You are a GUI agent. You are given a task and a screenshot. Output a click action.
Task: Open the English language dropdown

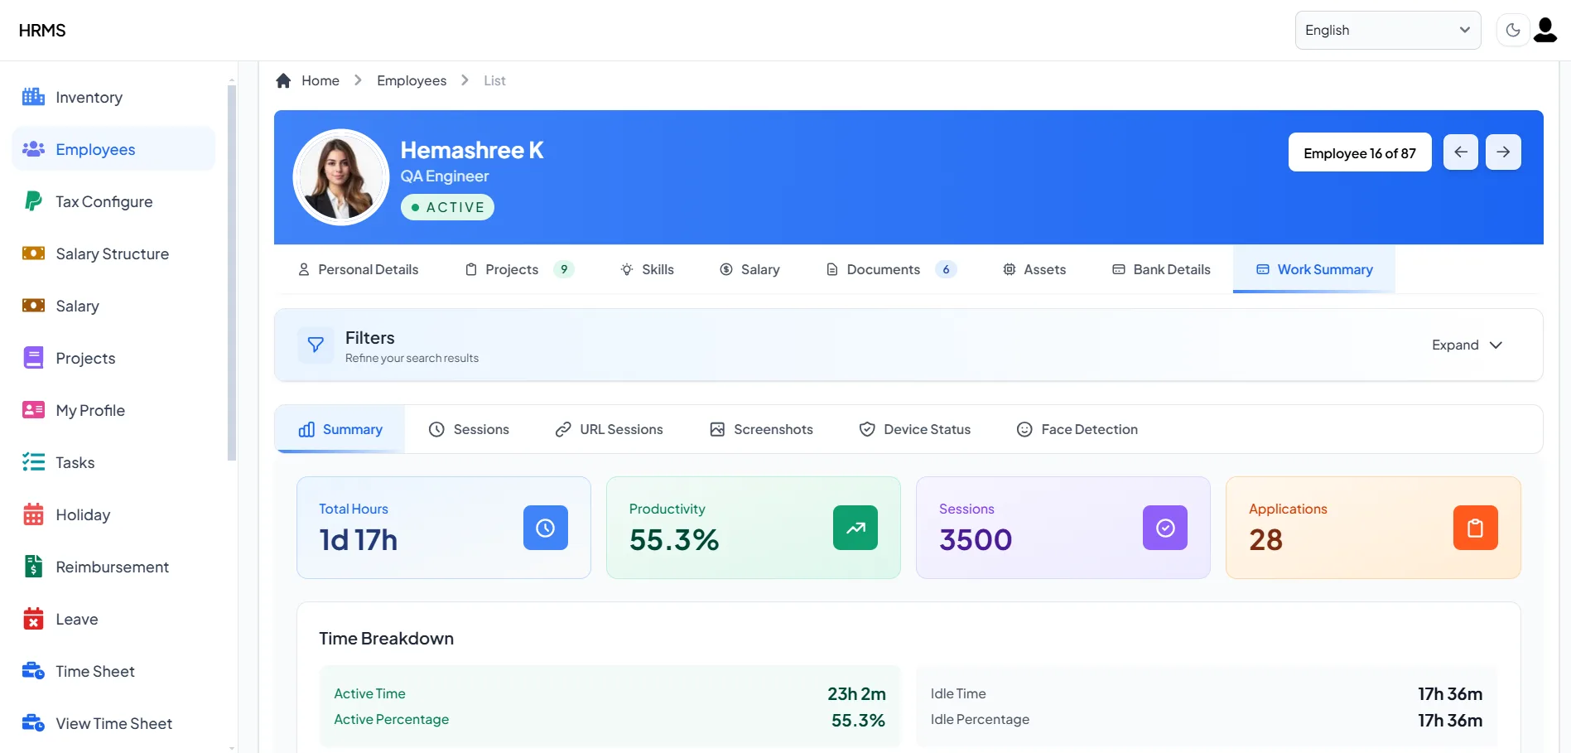pyautogui.click(x=1387, y=31)
